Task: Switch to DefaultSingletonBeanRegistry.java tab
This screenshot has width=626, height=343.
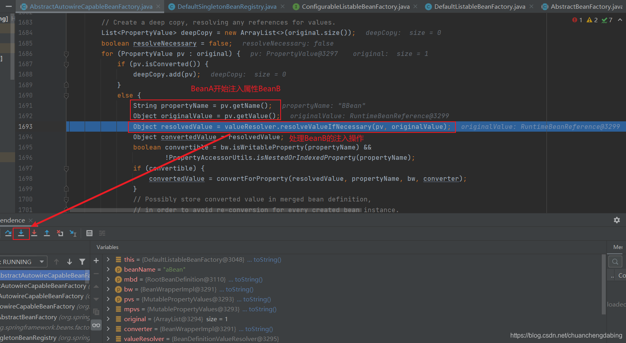Action: (227, 6)
